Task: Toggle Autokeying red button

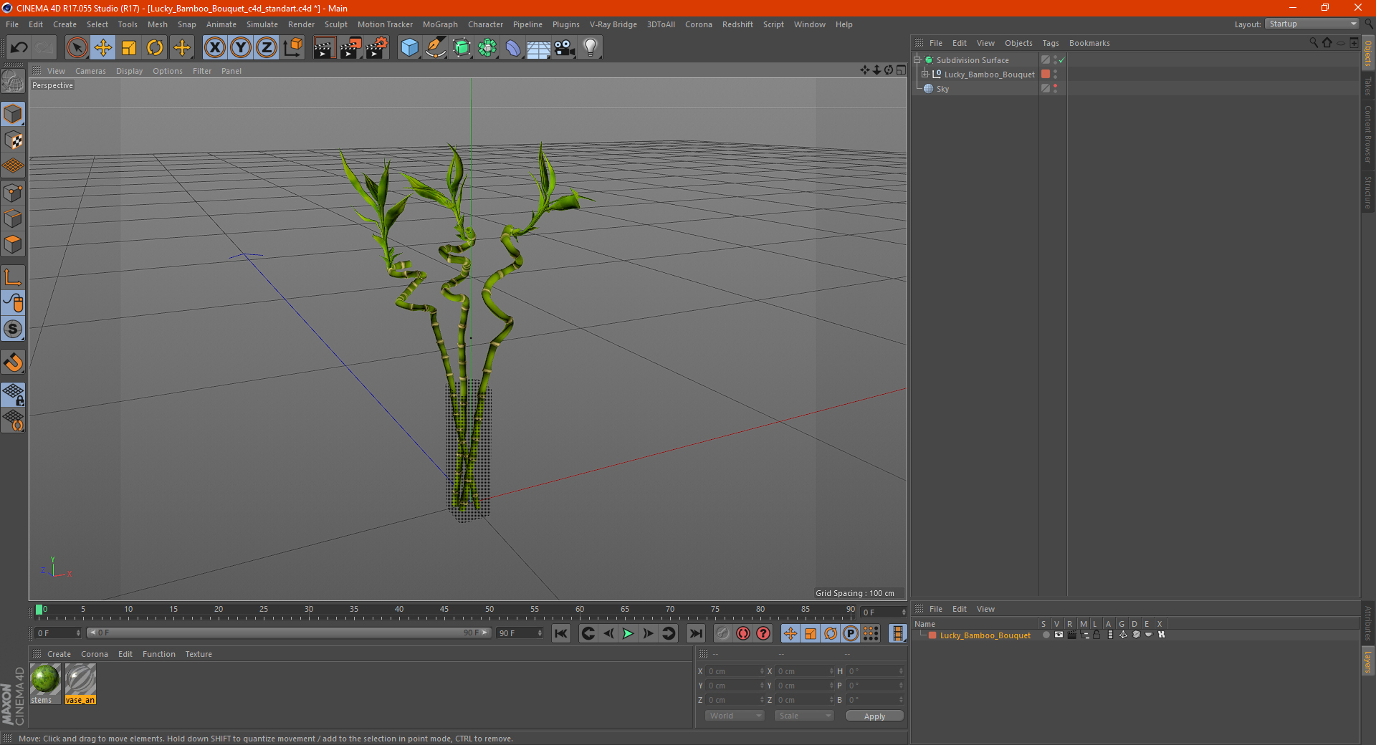Action: point(743,633)
